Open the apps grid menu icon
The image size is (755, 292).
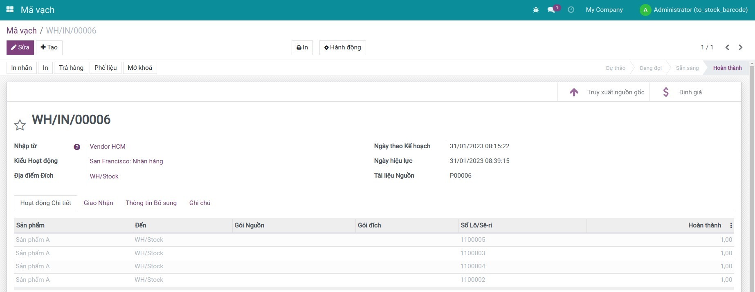[x=10, y=9]
